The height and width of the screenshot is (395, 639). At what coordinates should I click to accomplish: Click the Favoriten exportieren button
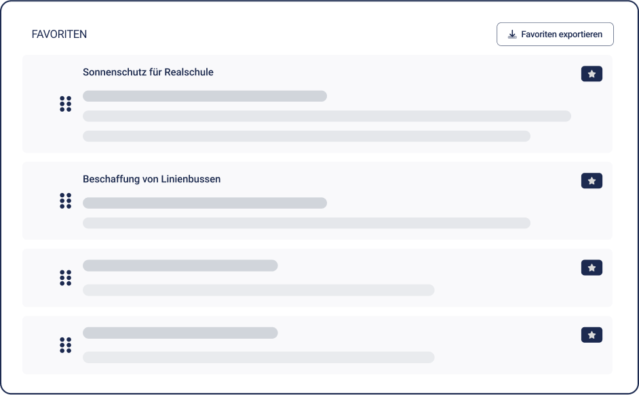(555, 33)
